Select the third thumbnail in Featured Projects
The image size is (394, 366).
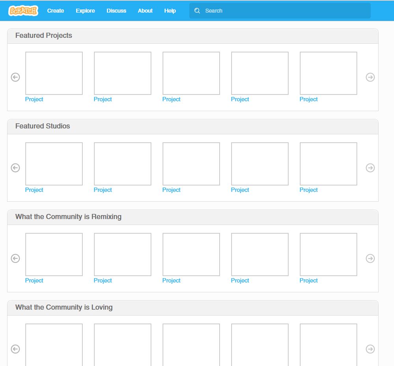point(191,73)
